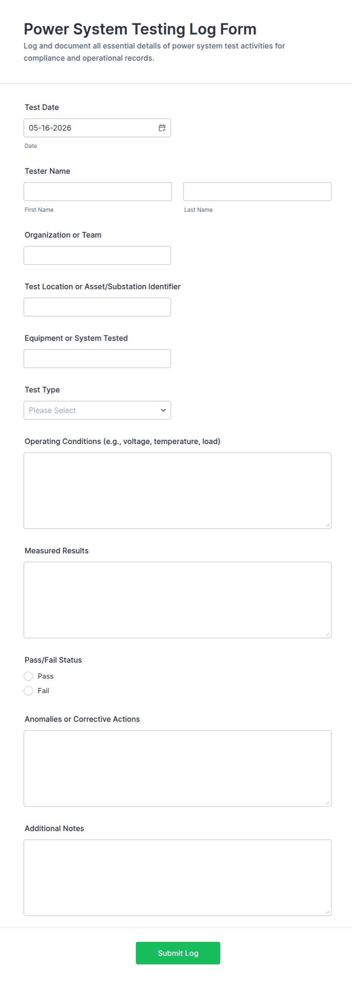Click the Organization or Team text box

97,255
